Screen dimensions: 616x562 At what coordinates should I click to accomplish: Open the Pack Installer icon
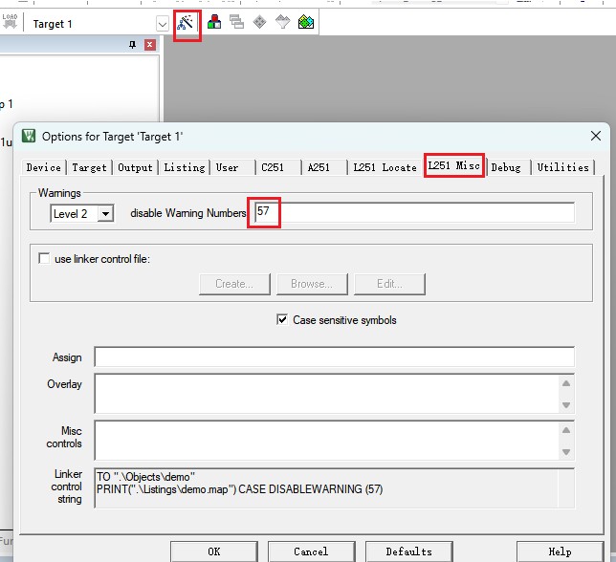(x=306, y=23)
